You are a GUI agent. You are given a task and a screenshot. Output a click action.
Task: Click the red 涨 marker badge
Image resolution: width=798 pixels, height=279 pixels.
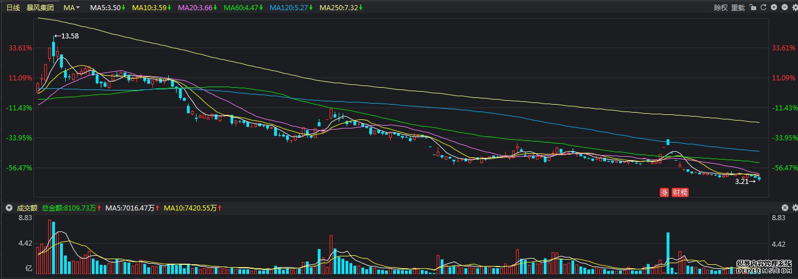664,192
